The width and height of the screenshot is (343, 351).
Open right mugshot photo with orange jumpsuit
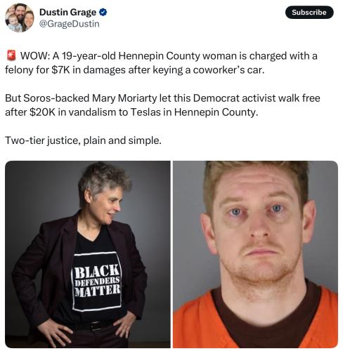[x=255, y=254]
